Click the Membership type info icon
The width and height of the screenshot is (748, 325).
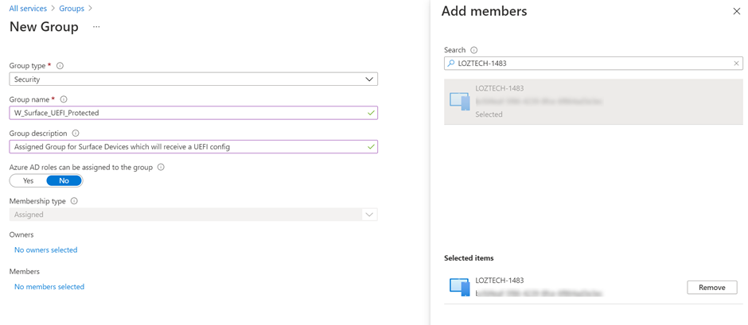[74, 201]
